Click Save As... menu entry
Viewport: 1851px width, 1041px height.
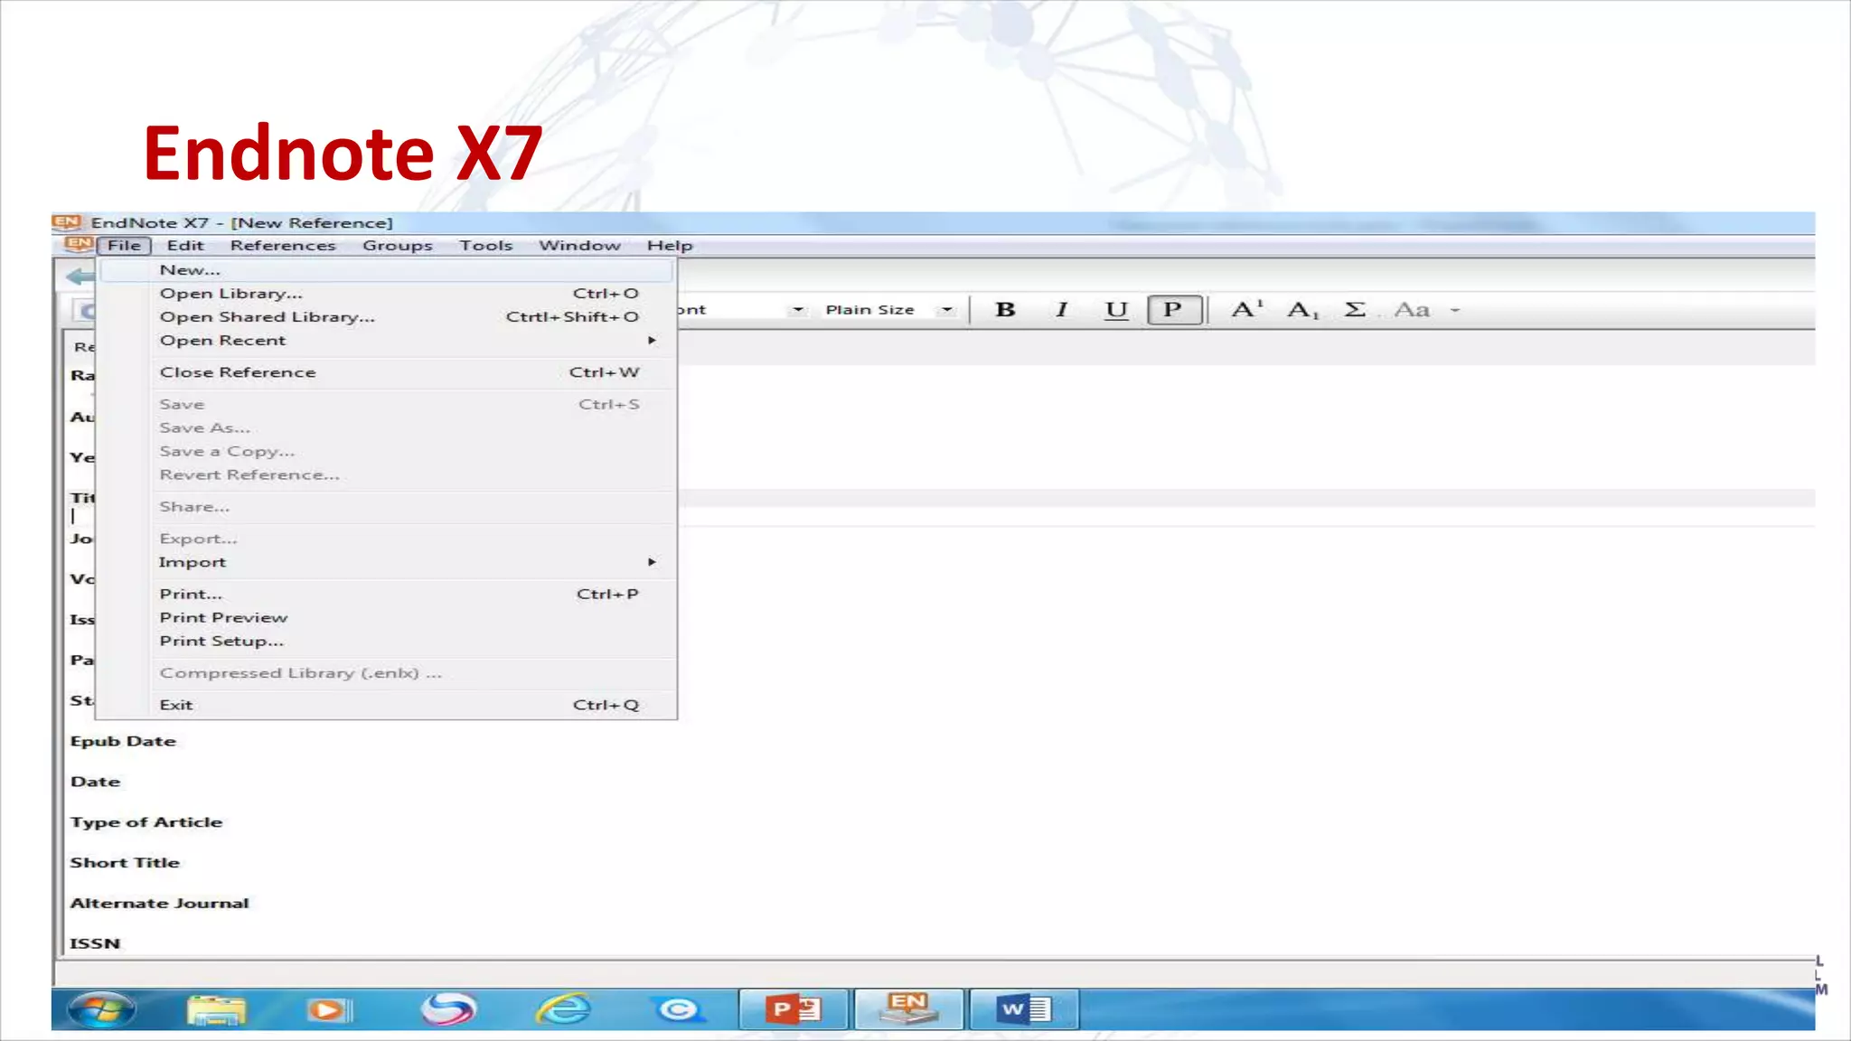tap(387, 428)
